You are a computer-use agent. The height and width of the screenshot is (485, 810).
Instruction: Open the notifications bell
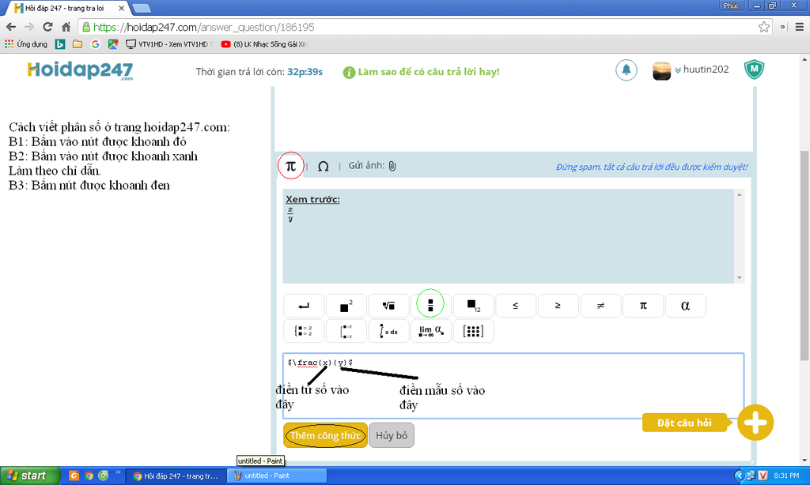click(626, 70)
